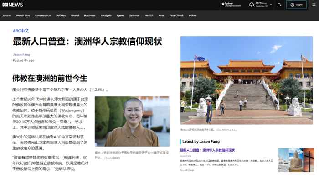Click the ABC News logo
The height and width of the screenshot is (180, 319).
(x=13, y=5)
